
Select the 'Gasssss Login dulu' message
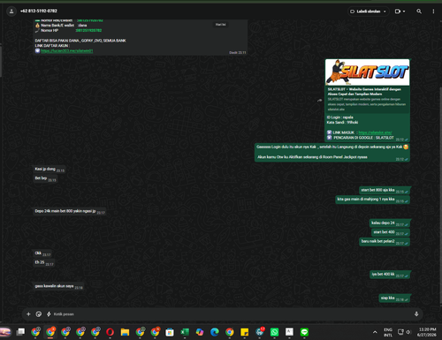(332, 152)
